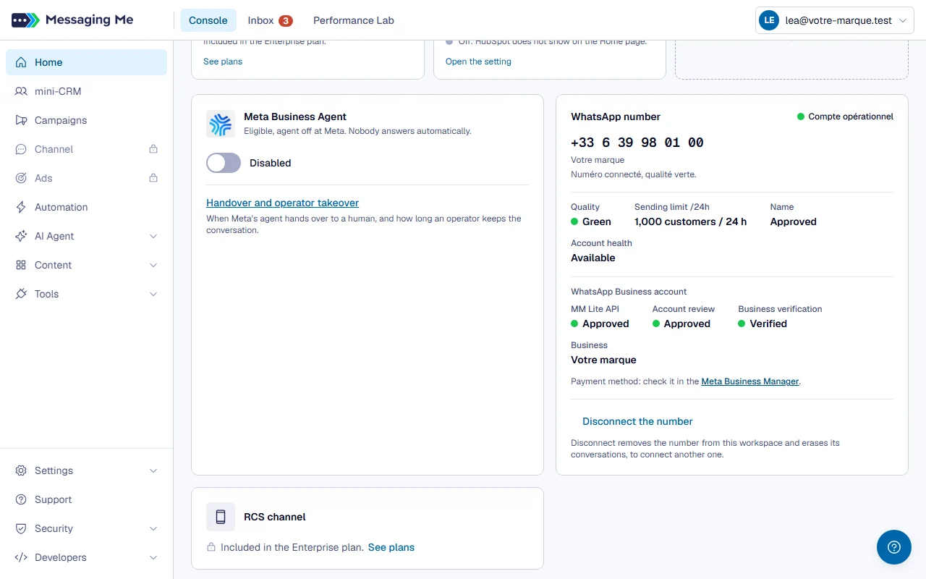Viewport: 926px width, 579px height.
Task: Click the See plans link above Meta Business Agent
Action: click(x=223, y=62)
